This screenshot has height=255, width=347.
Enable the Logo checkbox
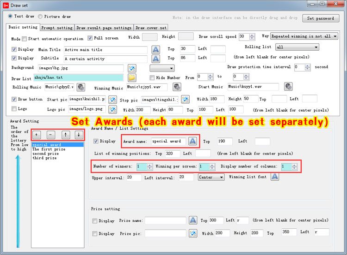(14, 109)
